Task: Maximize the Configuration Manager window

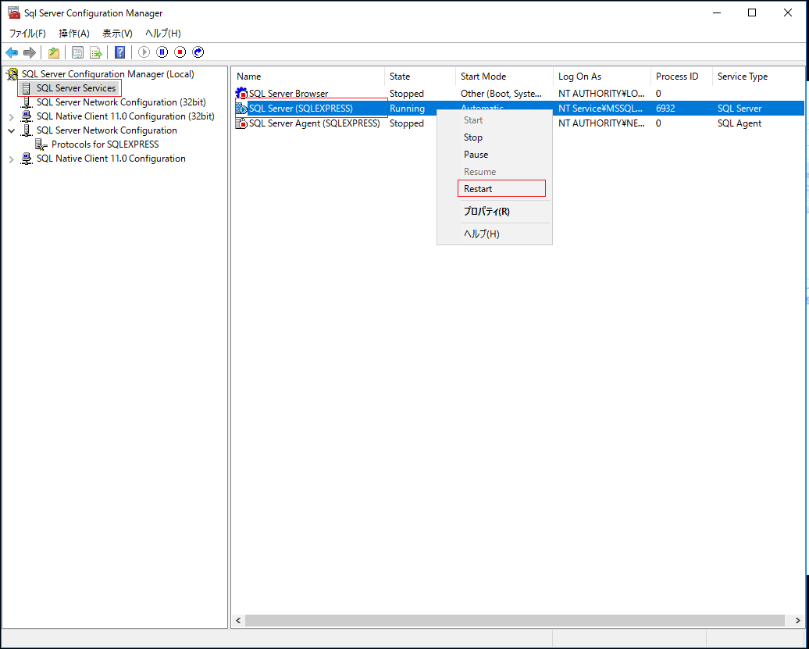Action: pyautogui.click(x=752, y=13)
